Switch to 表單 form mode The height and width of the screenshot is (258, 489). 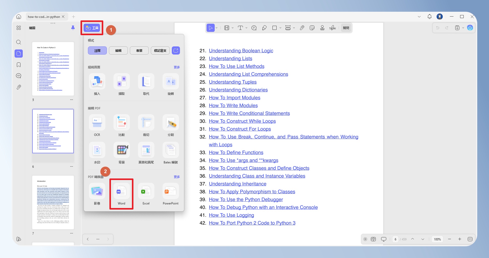(x=139, y=50)
